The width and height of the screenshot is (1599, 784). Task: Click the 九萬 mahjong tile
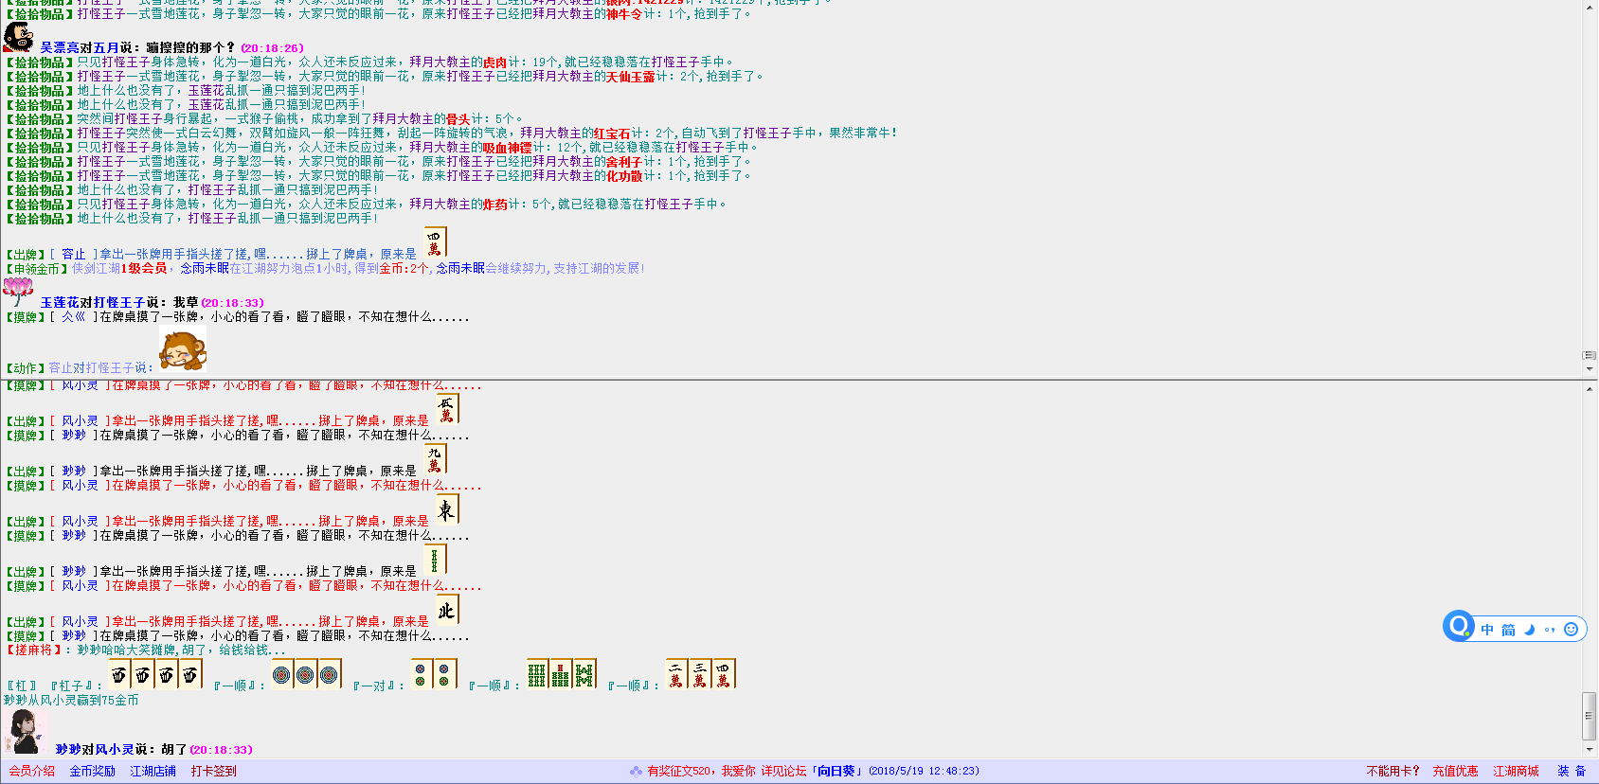click(x=435, y=458)
